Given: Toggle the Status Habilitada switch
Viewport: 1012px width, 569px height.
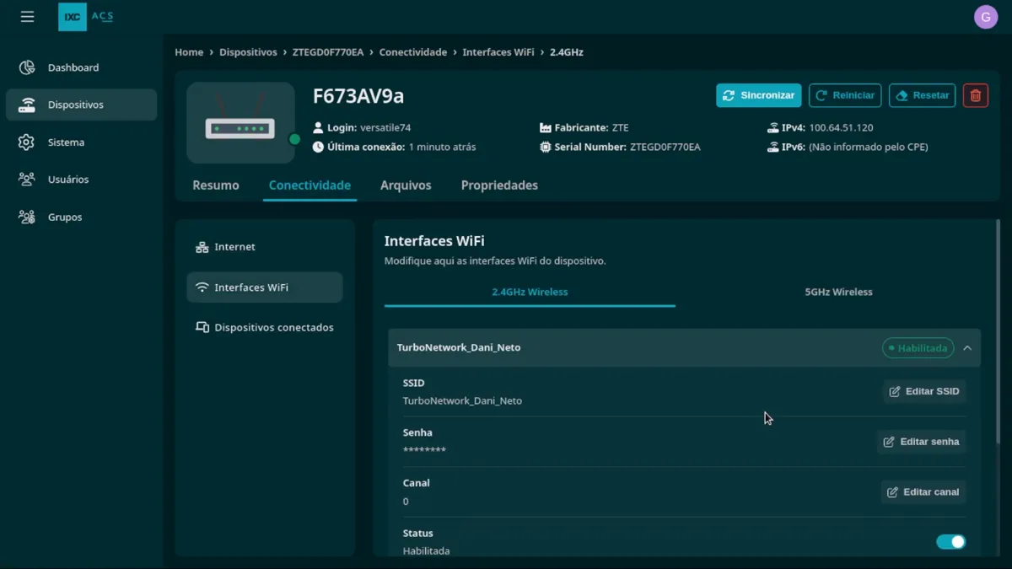Looking at the screenshot, I should click(951, 542).
